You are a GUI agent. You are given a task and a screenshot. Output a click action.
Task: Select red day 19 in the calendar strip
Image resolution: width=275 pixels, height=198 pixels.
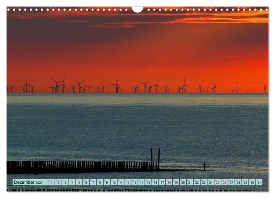tap(176, 182)
